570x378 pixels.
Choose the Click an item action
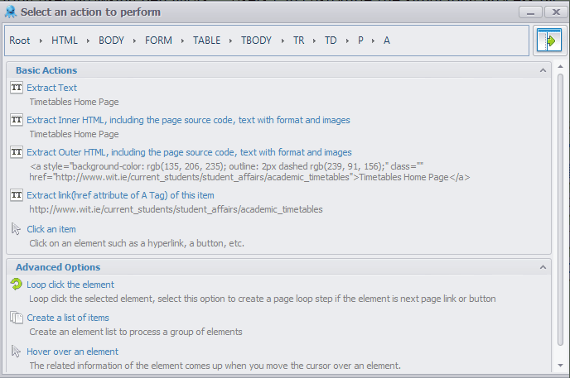[51, 229]
